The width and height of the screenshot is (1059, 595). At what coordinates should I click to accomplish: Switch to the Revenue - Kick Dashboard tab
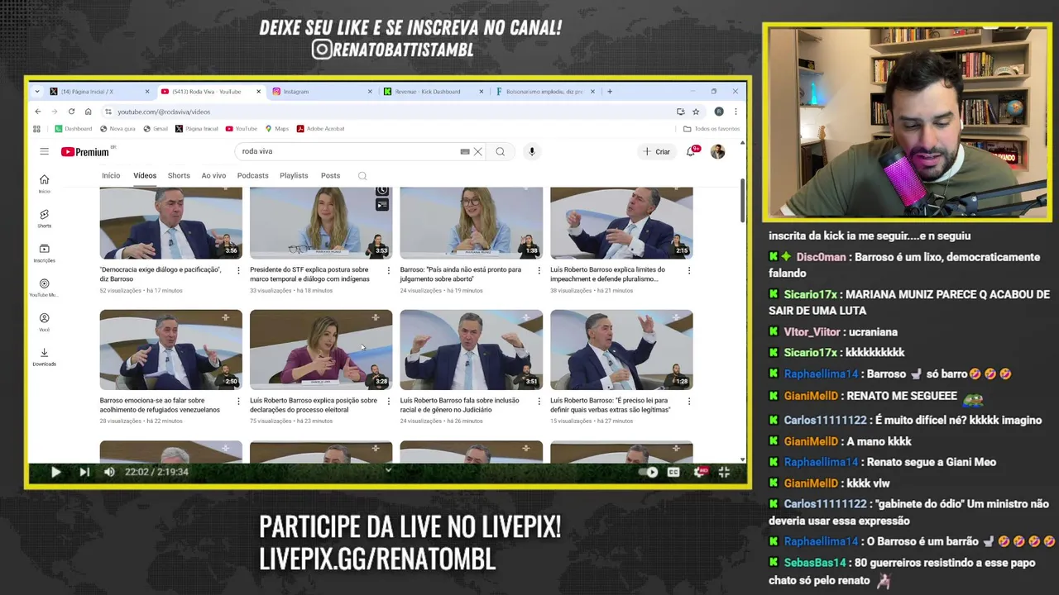point(432,92)
